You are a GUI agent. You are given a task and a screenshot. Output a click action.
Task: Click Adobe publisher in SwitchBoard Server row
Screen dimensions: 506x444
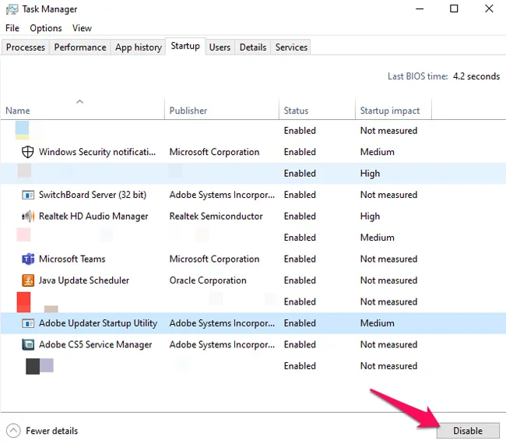click(x=222, y=195)
